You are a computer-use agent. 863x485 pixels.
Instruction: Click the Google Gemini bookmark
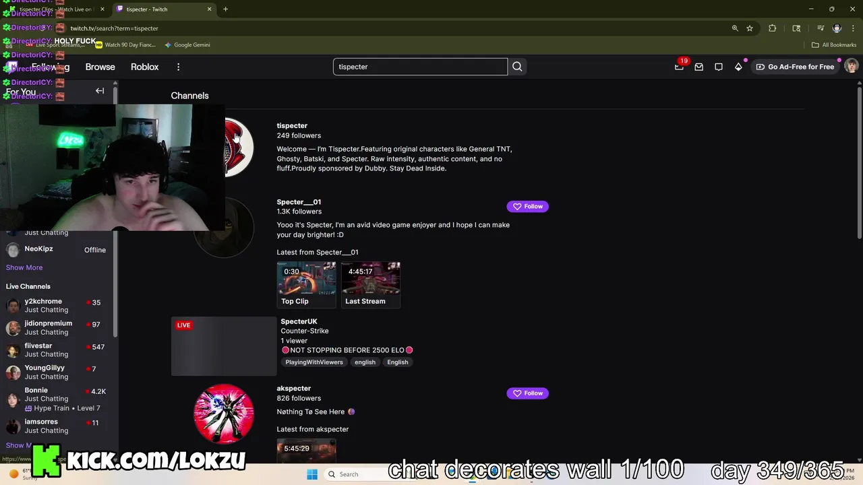coord(187,45)
